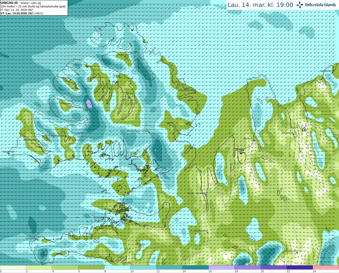Select the Æðey station label
The width and height of the screenshot is (339, 273).
[x=116, y=76]
